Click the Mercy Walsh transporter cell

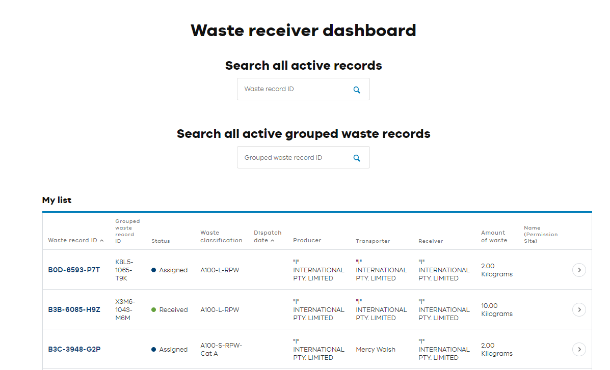coord(376,350)
